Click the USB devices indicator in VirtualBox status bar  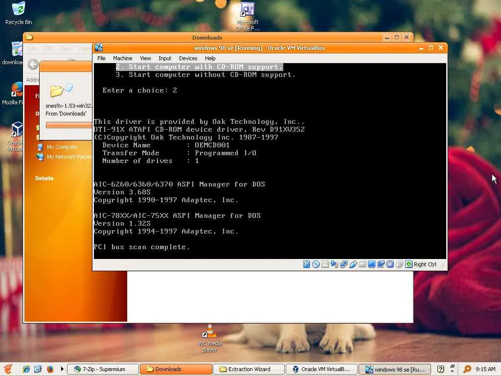pyautogui.click(x=353, y=264)
